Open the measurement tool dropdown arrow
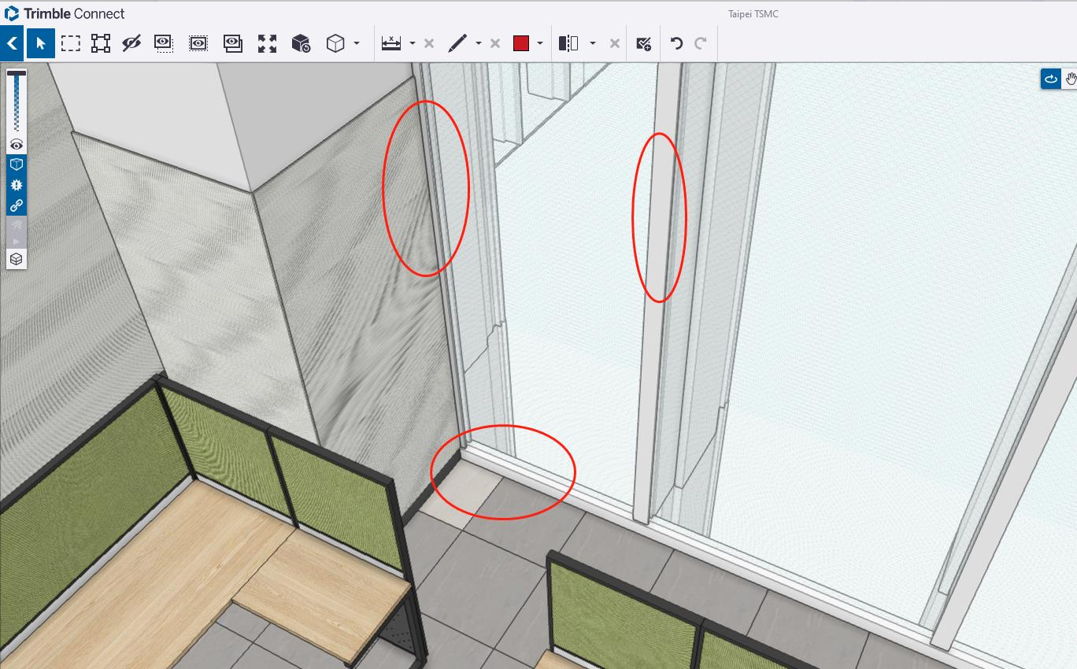The height and width of the screenshot is (669, 1077). point(413,44)
